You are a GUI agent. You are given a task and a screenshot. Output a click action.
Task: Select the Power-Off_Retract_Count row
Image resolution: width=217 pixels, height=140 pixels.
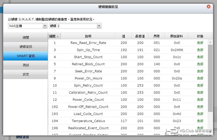point(128,107)
